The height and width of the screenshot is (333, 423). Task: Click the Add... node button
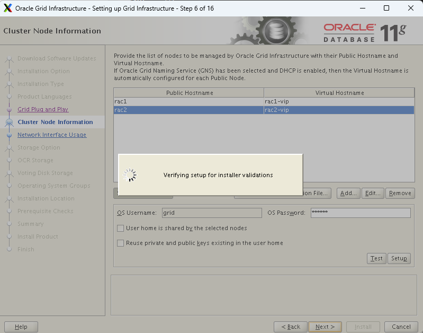coord(348,193)
